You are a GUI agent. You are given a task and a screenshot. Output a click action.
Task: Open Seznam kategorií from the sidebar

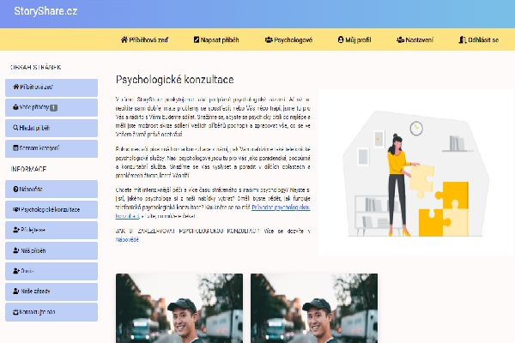coord(51,147)
